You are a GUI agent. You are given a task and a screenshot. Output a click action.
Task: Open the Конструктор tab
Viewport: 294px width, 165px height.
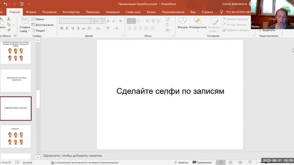pyautogui.click(x=71, y=12)
